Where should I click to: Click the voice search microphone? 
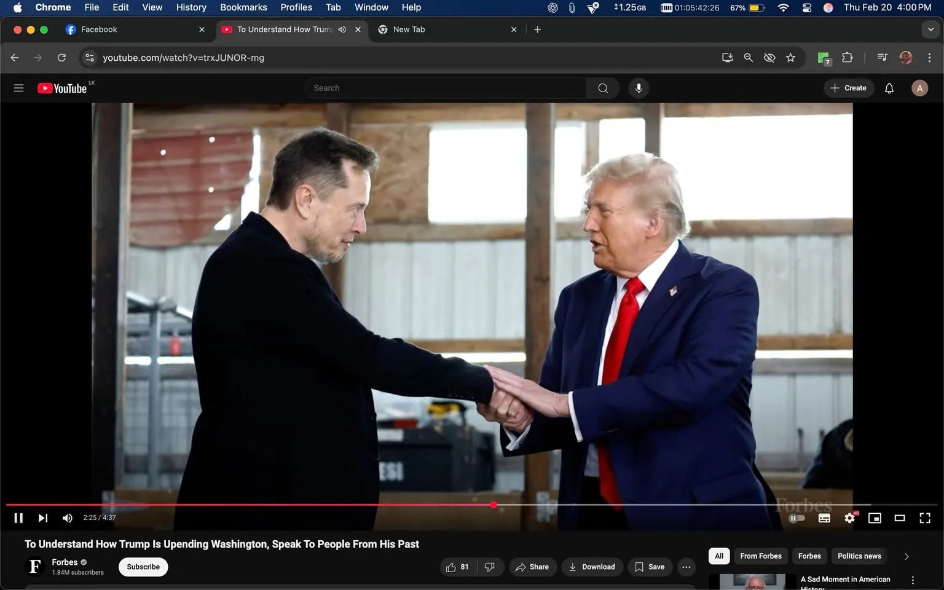639,88
